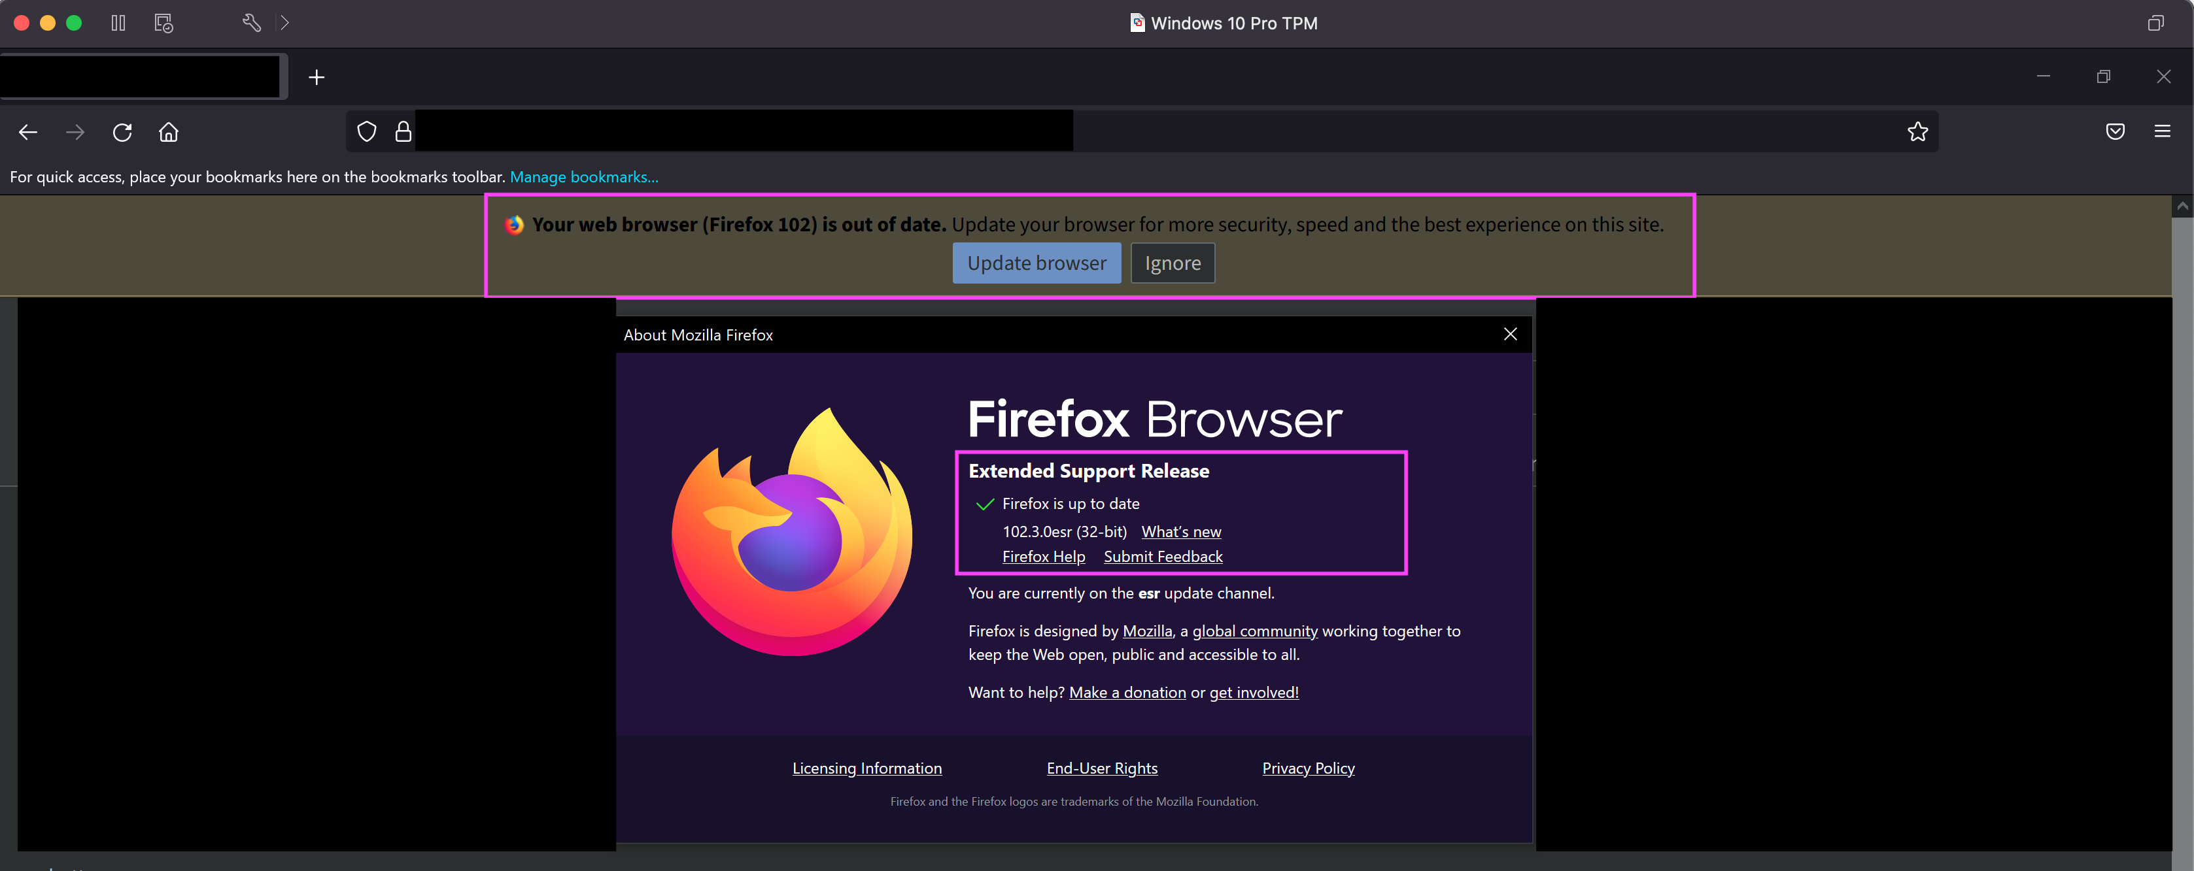This screenshot has width=2194, height=871.
Task: View site security via the lock icon
Action: [403, 131]
